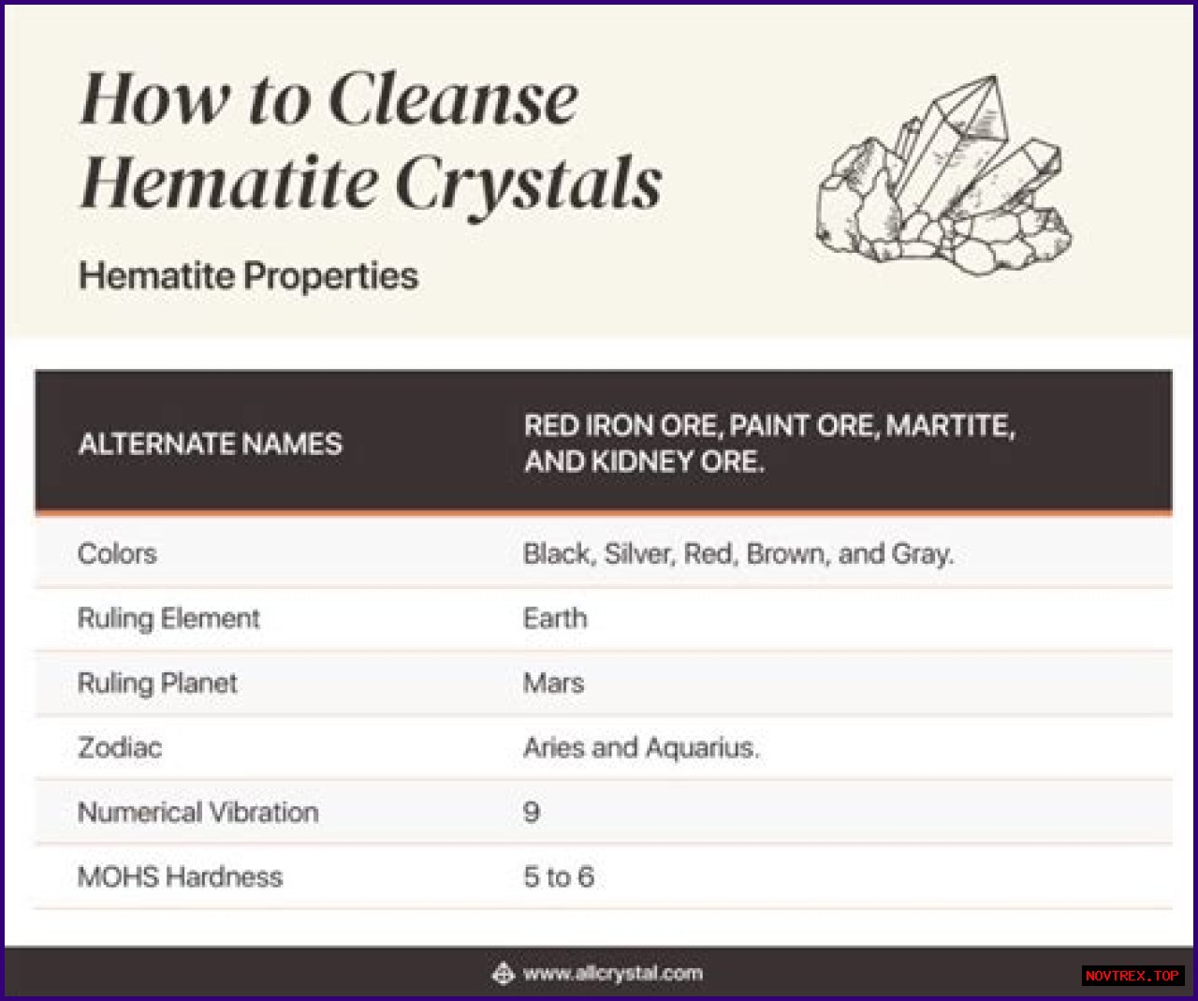This screenshot has height=1001, width=1198.
Task: Select the "Hematite Properties" subtitle
Action: pos(248,276)
